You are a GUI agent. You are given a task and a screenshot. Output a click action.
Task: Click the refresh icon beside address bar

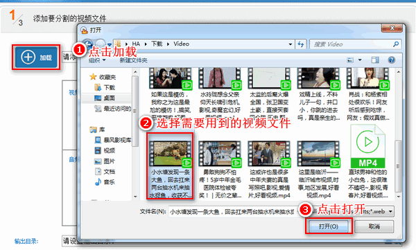click(x=301, y=44)
